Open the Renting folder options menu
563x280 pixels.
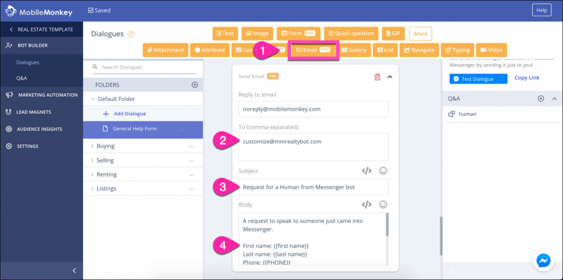click(x=191, y=175)
